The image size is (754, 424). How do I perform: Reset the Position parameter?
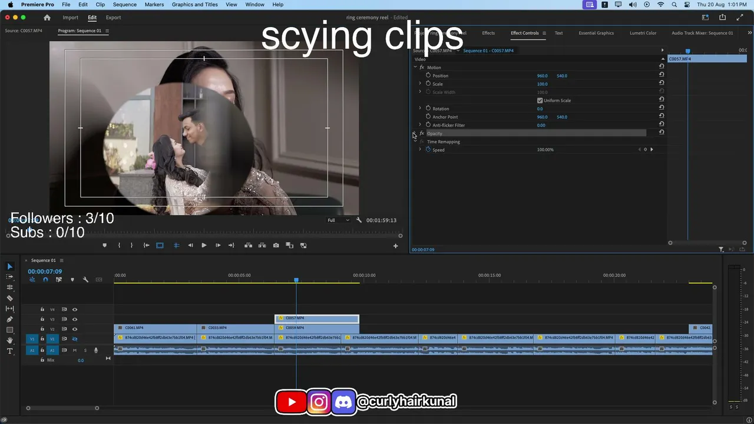[662, 75]
